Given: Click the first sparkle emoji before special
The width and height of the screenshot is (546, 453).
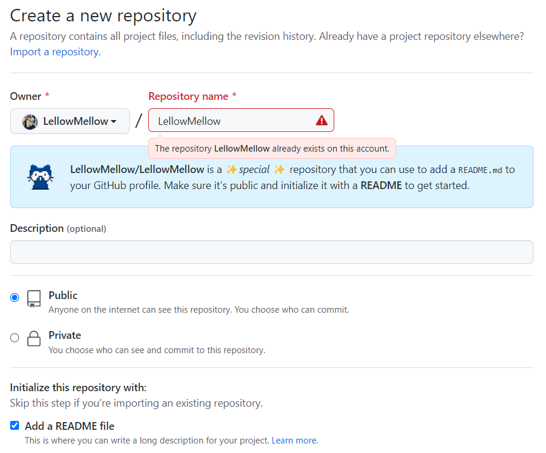Looking at the screenshot, I should pyautogui.click(x=232, y=169).
